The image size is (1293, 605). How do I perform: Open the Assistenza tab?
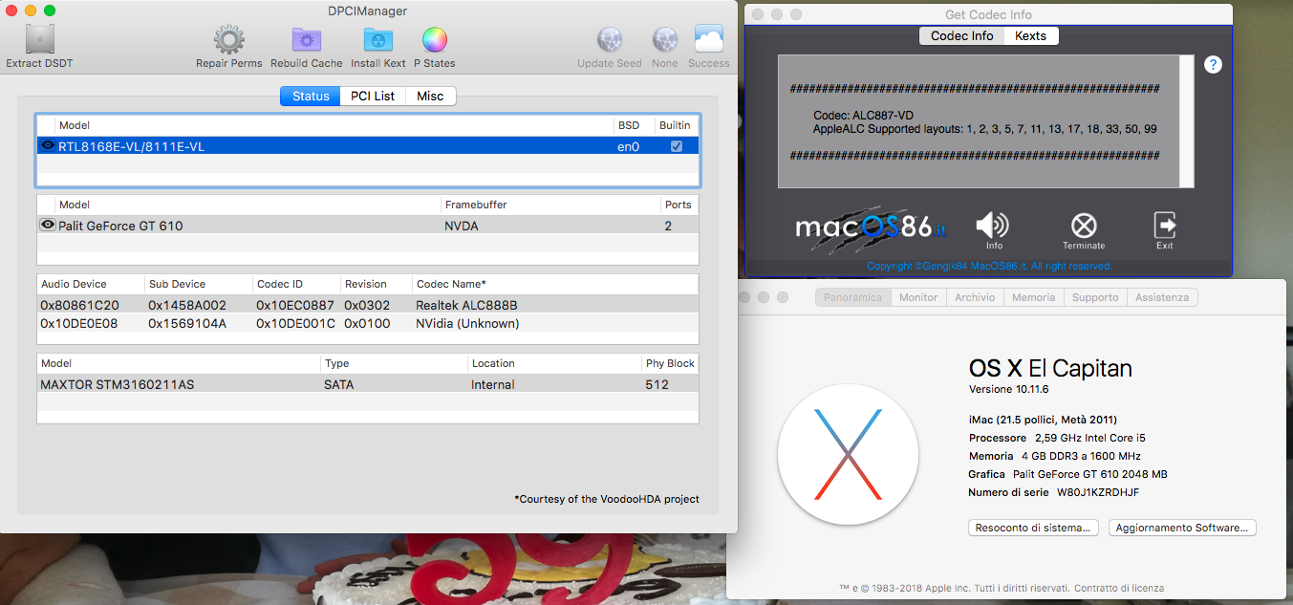click(1162, 297)
